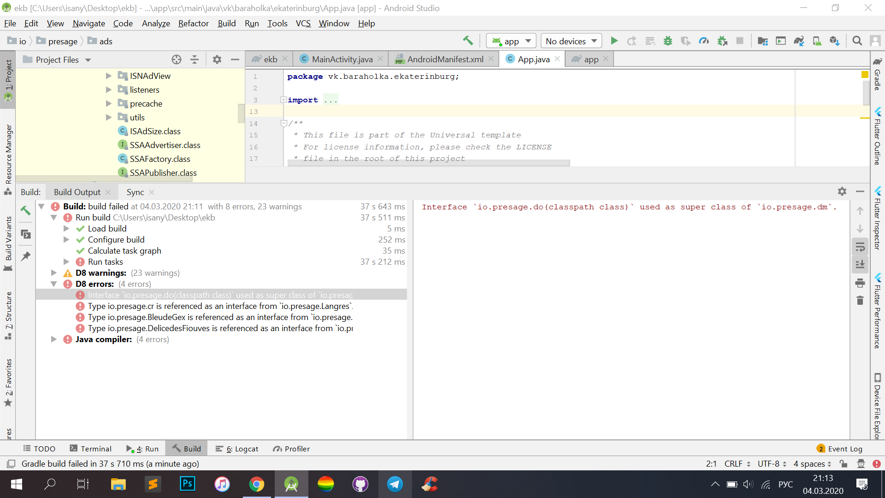This screenshot has height=498, width=885.
Task: Toggle soft-wrap in build output
Action: click(x=860, y=247)
